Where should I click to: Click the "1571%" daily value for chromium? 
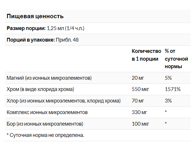click(x=173, y=89)
